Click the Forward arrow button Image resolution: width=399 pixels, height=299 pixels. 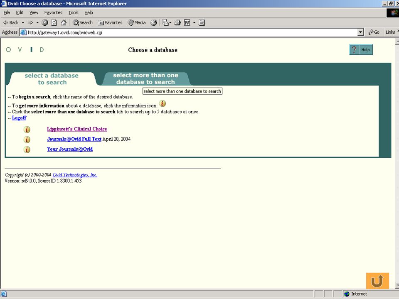[x=30, y=22]
